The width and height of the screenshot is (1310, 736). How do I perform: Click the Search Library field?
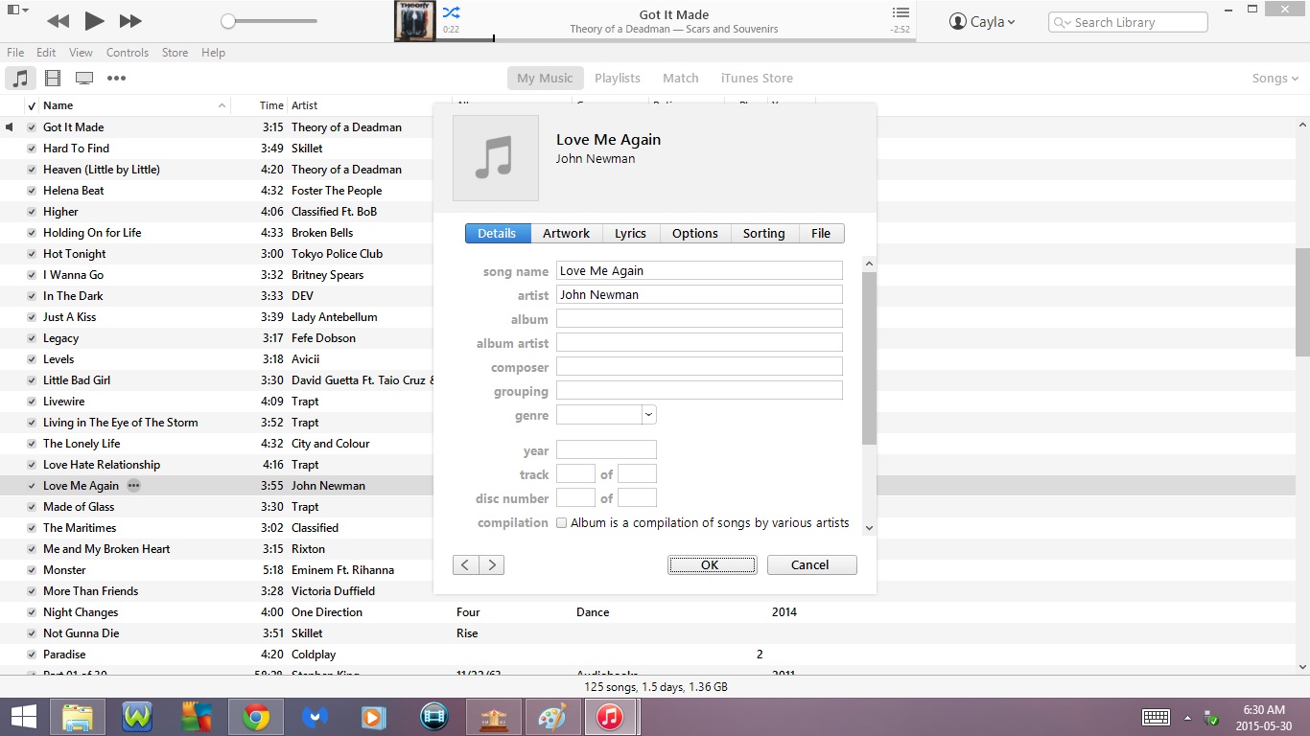(x=1128, y=22)
